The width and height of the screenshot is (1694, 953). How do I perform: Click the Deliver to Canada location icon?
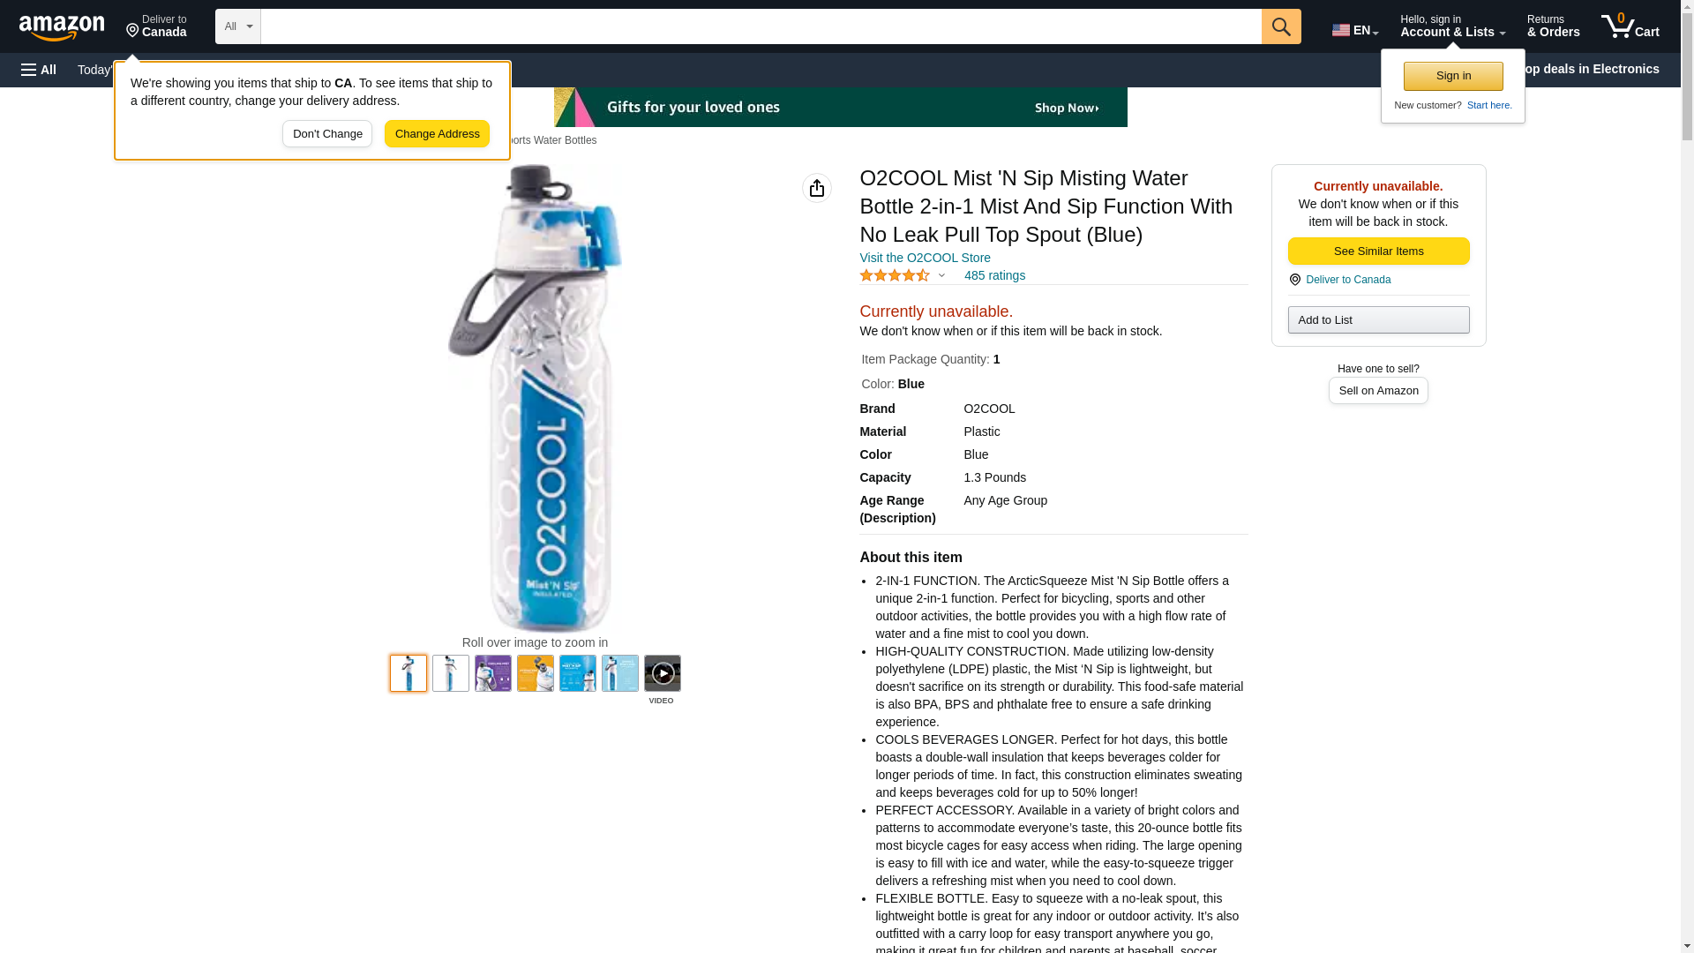1295,280
